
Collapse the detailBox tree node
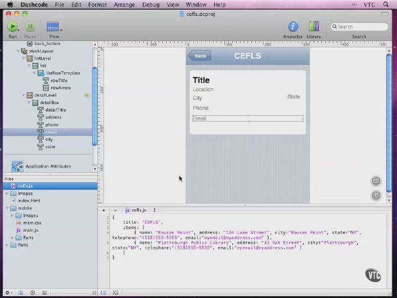pos(29,103)
